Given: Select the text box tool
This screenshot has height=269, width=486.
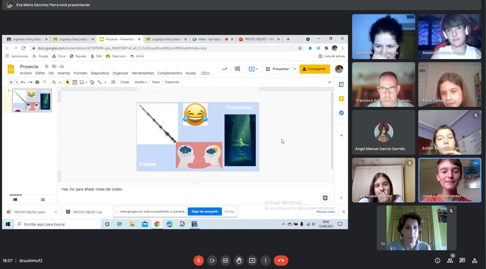Looking at the screenshot, I should pos(75,82).
